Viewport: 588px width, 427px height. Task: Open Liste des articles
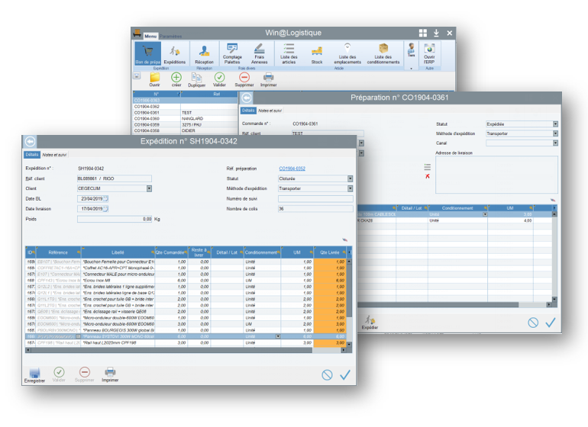(289, 53)
